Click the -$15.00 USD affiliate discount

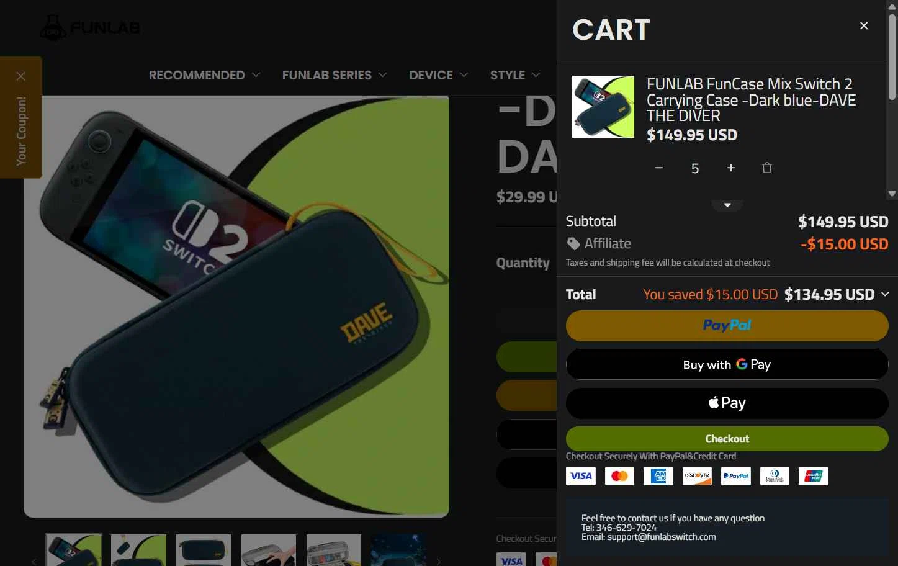(x=845, y=244)
